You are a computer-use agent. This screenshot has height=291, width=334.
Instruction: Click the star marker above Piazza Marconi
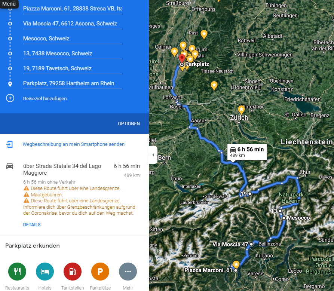click(236, 264)
